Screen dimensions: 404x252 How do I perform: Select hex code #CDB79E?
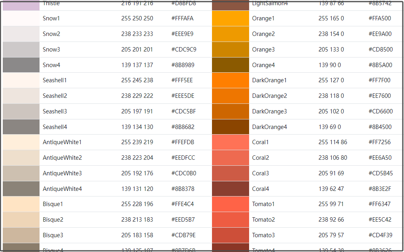[x=183, y=235]
